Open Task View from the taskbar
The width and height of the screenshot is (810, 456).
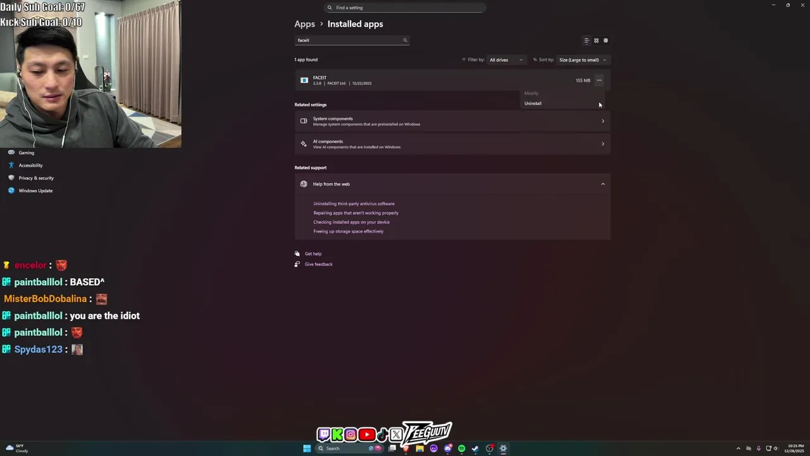tap(392, 448)
